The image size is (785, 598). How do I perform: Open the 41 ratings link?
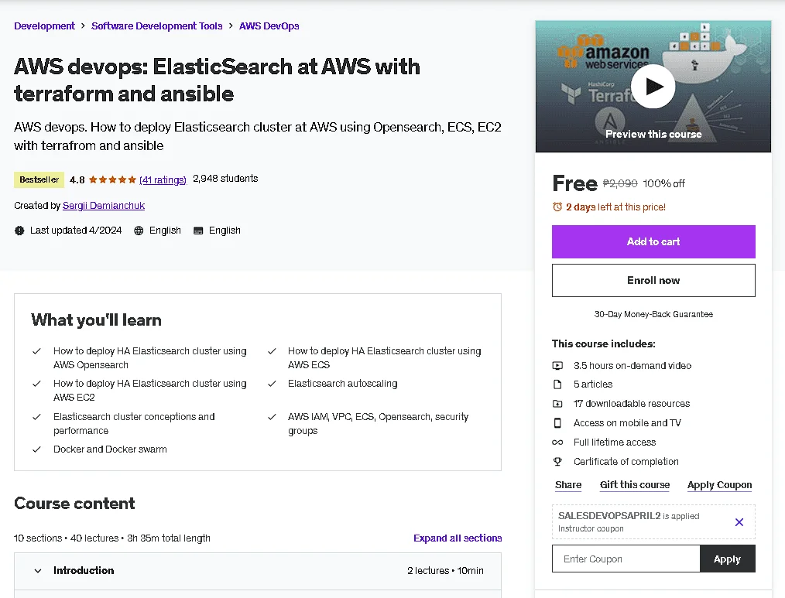click(x=163, y=179)
